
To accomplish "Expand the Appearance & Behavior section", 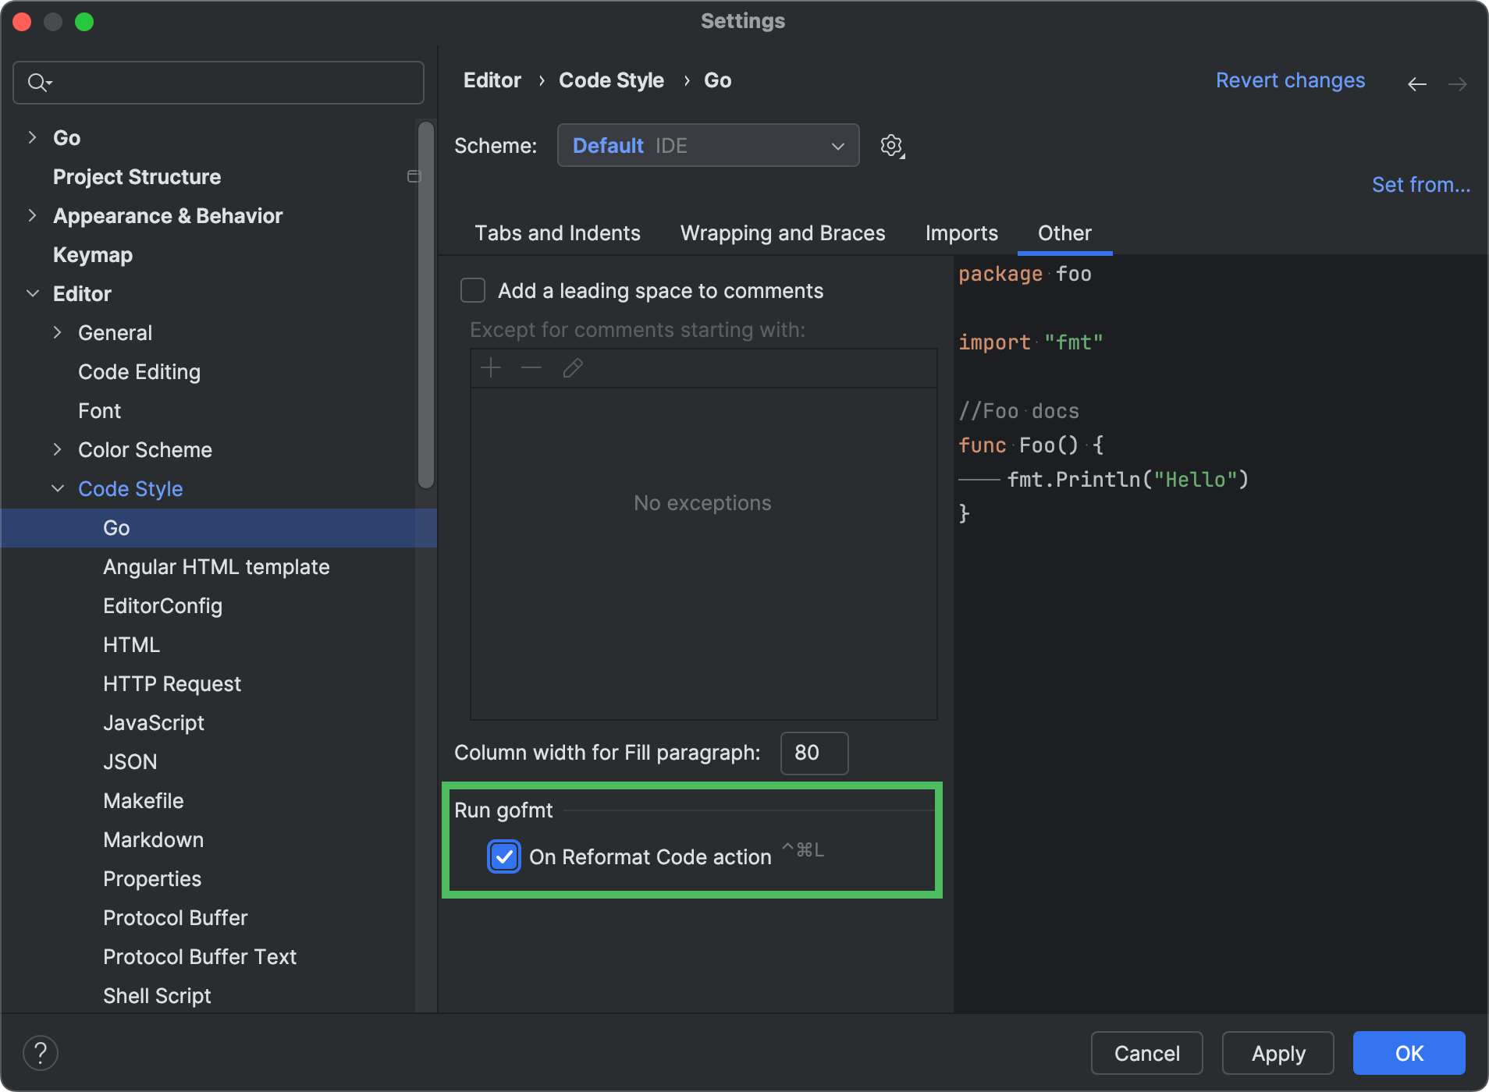I will click(x=32, y=216).
